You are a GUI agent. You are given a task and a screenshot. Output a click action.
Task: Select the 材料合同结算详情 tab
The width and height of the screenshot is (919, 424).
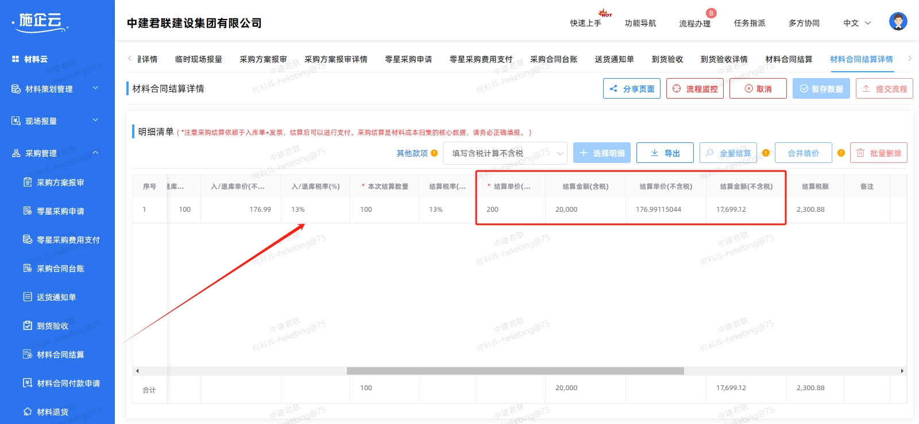(x=861, y=59)
